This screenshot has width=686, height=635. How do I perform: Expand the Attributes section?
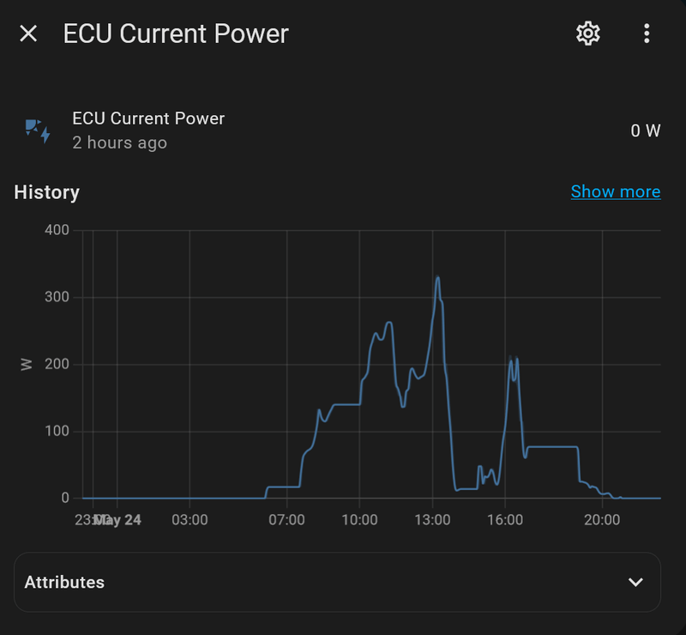(338, 582)
